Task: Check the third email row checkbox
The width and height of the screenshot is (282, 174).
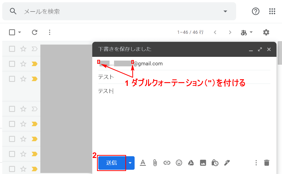Action: (x=12, y=79)
